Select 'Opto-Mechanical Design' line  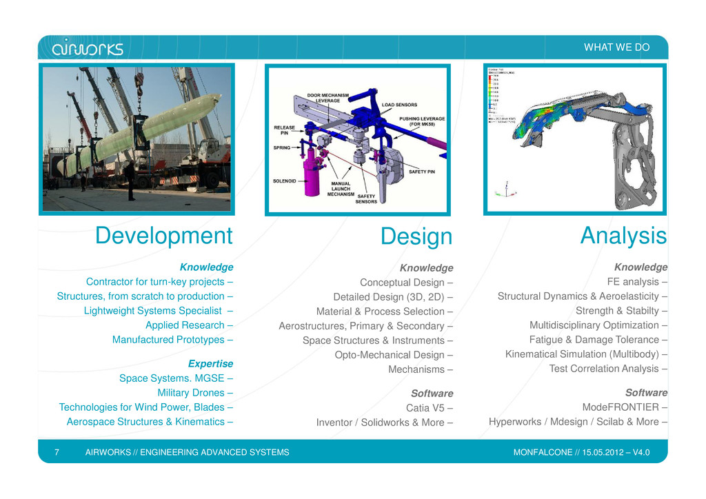point(394,355)
